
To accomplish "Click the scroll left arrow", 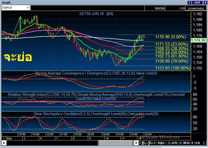I will point(4,143).
